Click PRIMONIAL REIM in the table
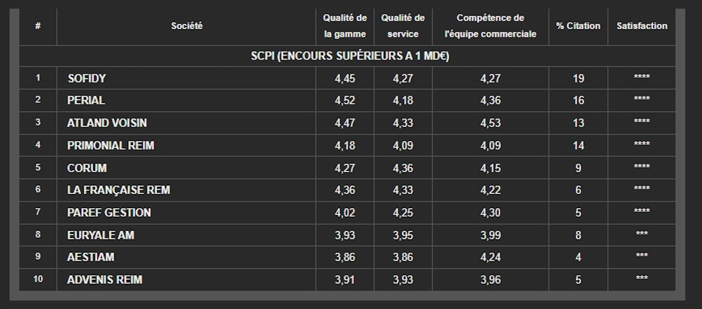 pos(111,145)
